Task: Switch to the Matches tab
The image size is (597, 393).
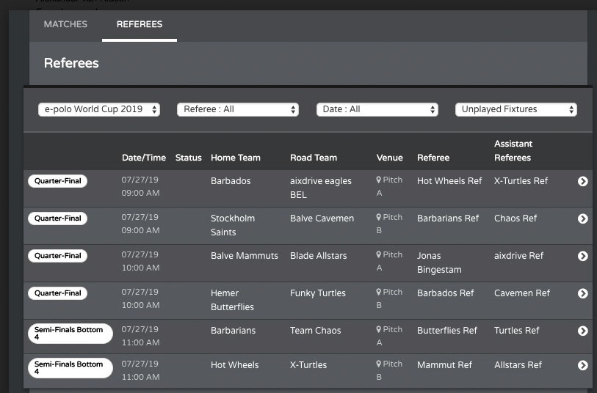Action: coord(65,24)
